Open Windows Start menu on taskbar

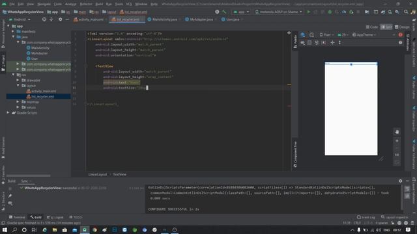(5, 229)
